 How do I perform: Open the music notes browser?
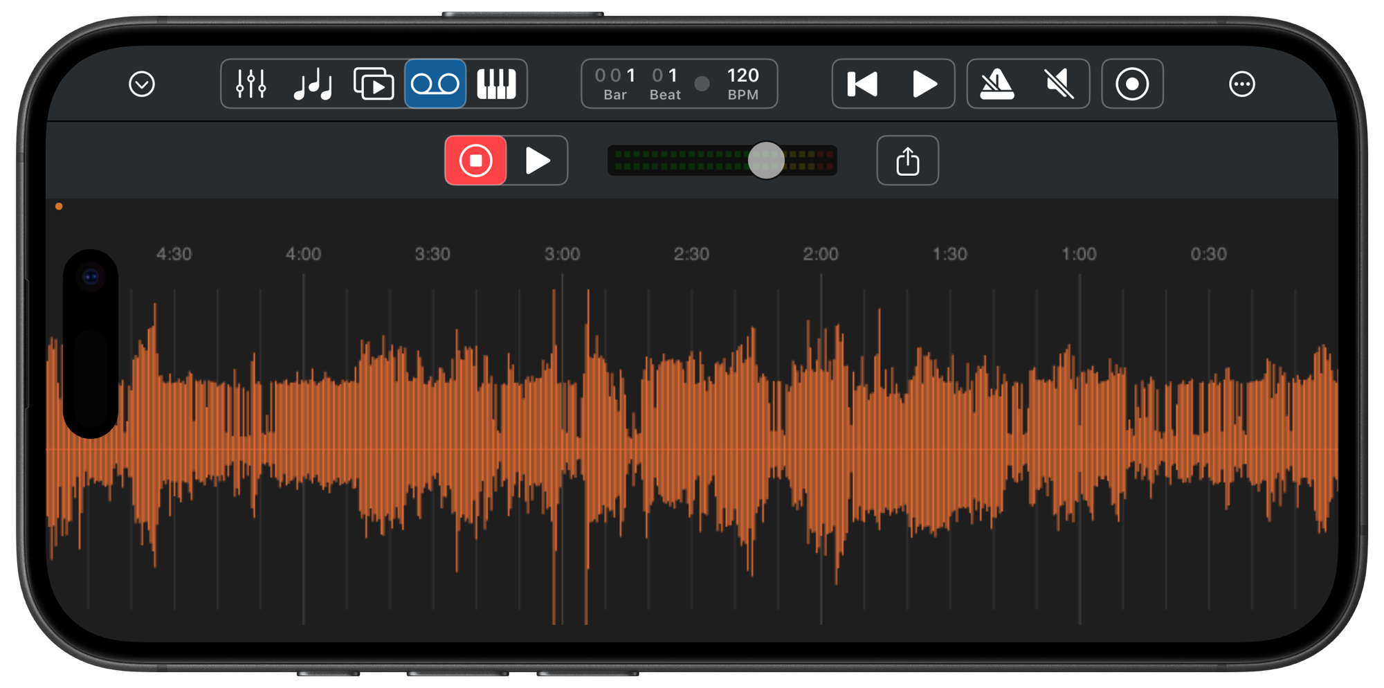point(313,84)
